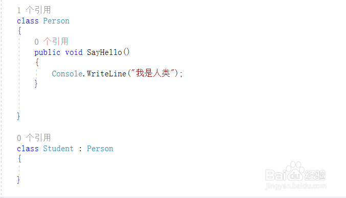Click the Console identifier in the WriteLine call
The image size is (346, 198).
coord(67,74)
